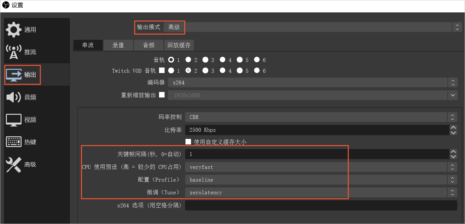Enable the Twitch VOD 音轨 checkbox
This screenshot has width=465, height=224.
(162, 70)
